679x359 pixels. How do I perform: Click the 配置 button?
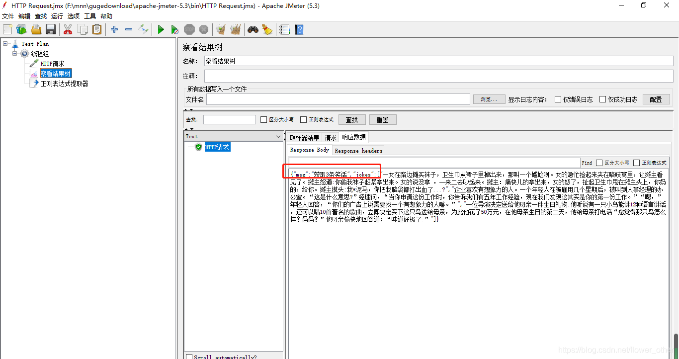click(656, 99)
